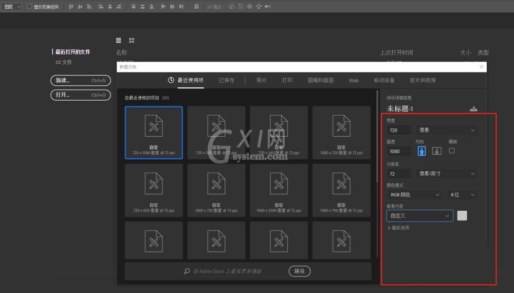Click the auto-align layers icon
Screen dimensions: 514x293
point(196,7)
